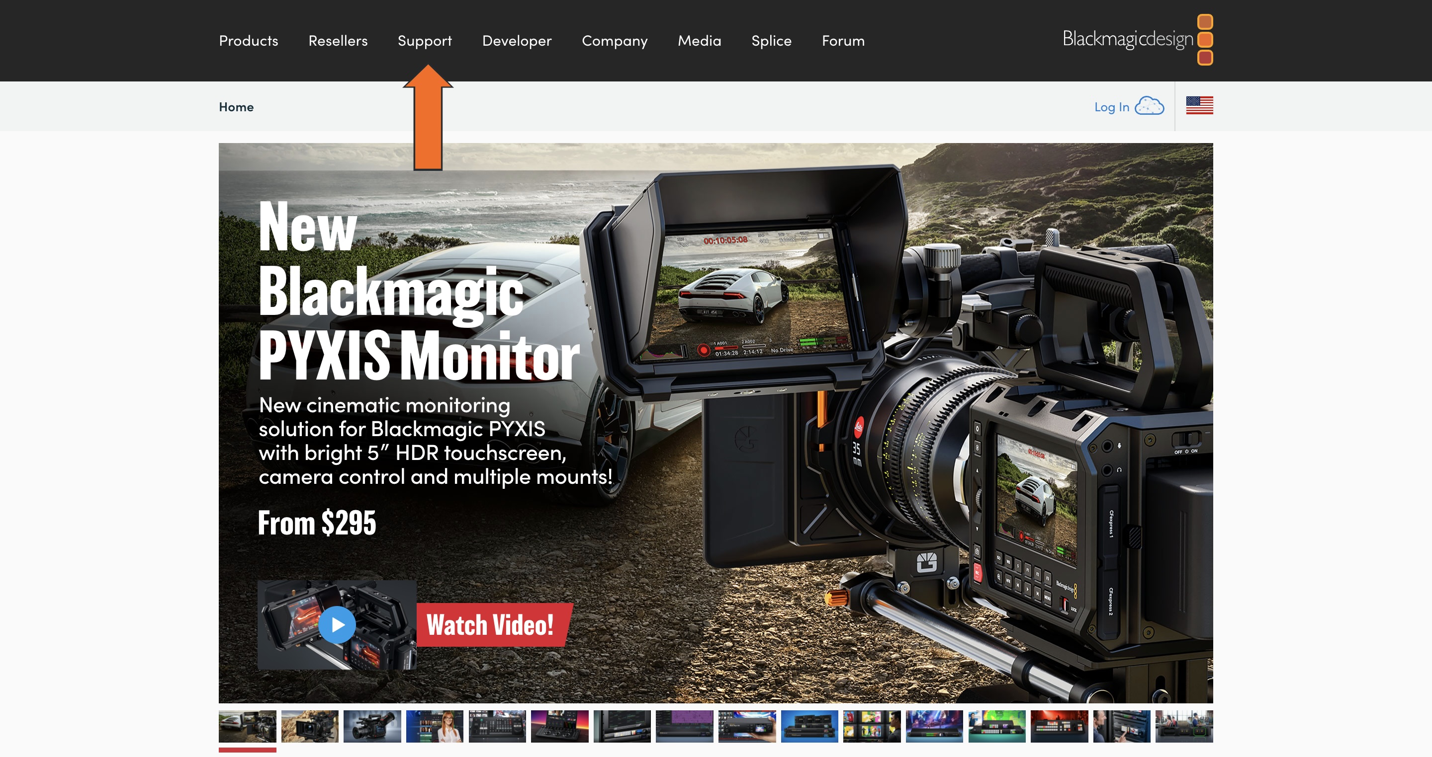Screen dimensions: 1432x757
Task: Open the Support menu
Action: (425, 41)
